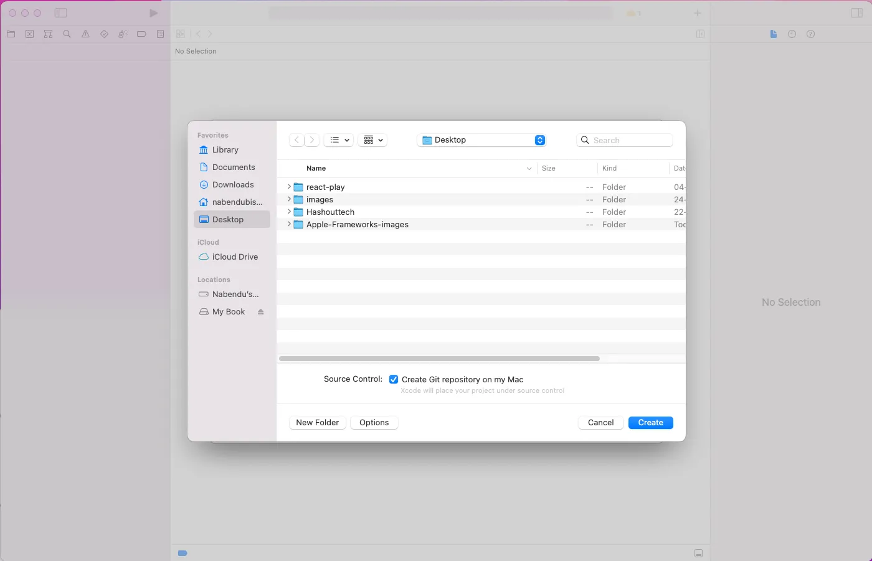Viewport: 872px width, 561px height.
Task: Click the Cancel button
Action: 601,423
